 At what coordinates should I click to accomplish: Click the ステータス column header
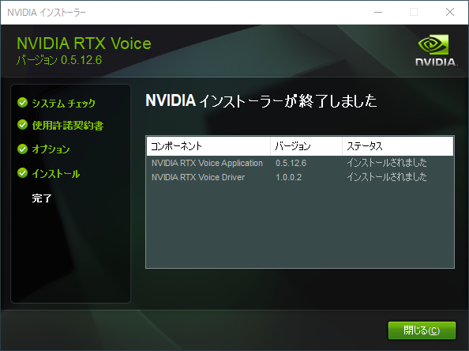pos(398,146)
